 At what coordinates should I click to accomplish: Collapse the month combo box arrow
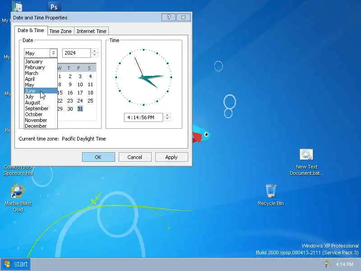point(53,53)
